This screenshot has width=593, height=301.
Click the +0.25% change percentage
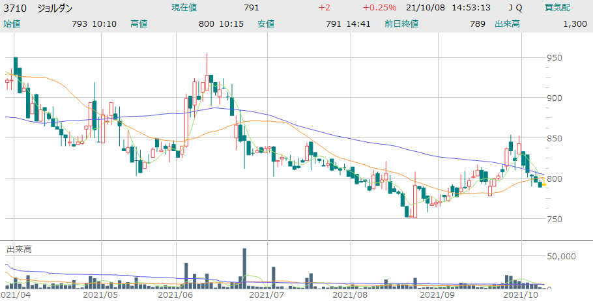[x=379, y=8]
